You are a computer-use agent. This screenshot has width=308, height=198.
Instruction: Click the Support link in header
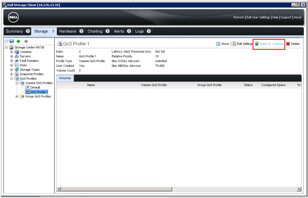click(286, 17)
